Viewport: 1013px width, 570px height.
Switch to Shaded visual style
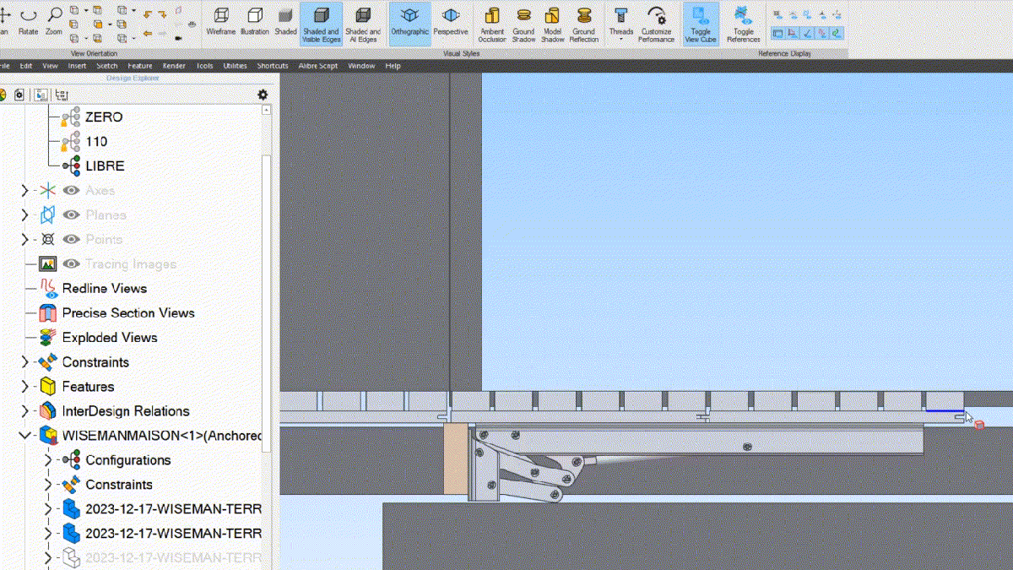[285, 21]
